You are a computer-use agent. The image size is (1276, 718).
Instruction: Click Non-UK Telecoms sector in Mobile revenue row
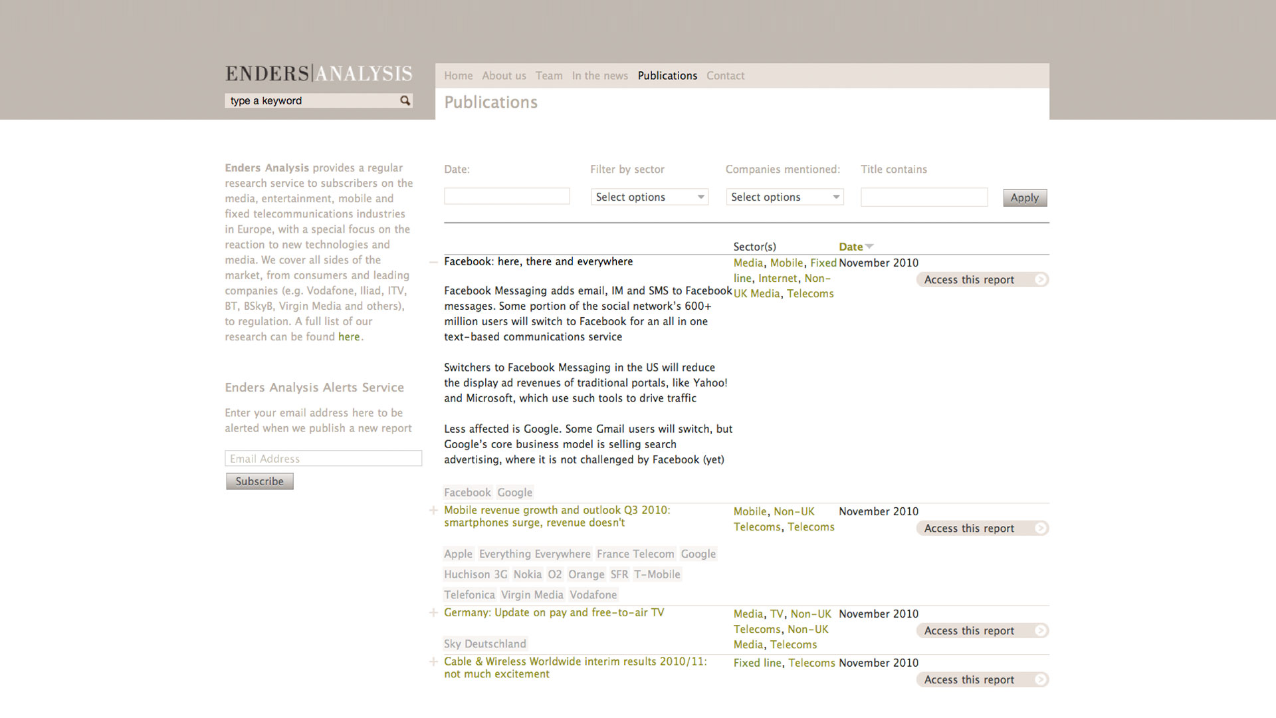pos(774,519)
